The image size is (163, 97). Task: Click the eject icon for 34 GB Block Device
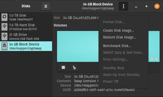click(x=4, y=46)
